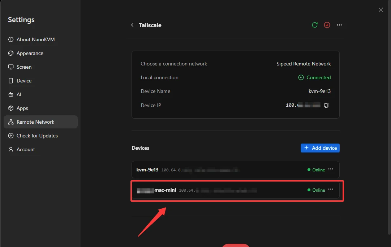Click the About NanoKVM info icon
The width and height of the screenshot is (391, 247).
pos(11,39)
